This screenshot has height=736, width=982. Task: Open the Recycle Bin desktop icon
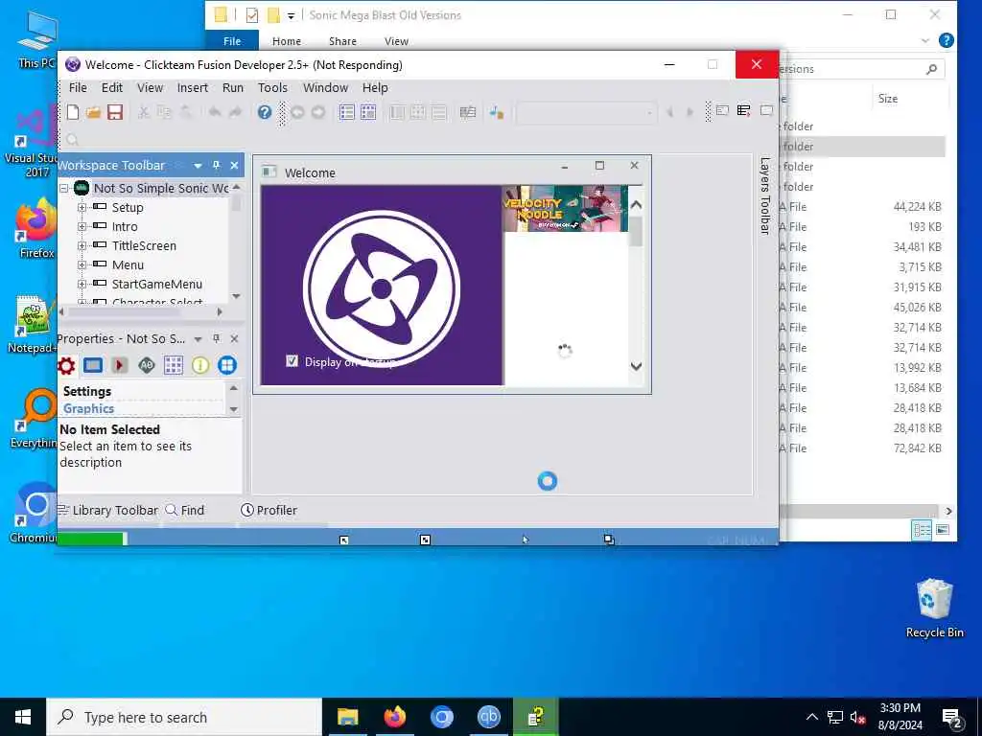pos(934,608)
